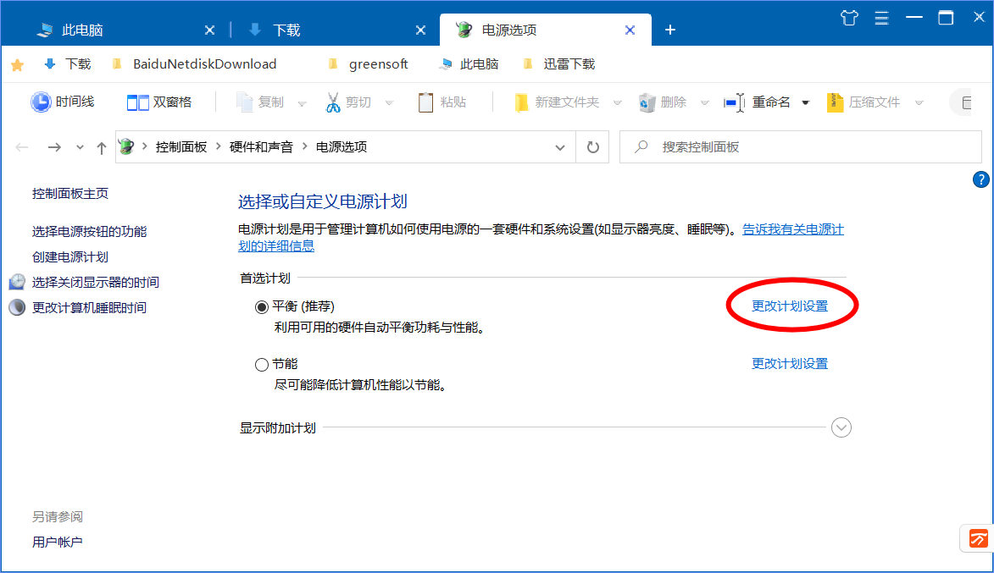
Task: Expand 显示附加计划 with the chevron
Action: (x=841, y=427)
